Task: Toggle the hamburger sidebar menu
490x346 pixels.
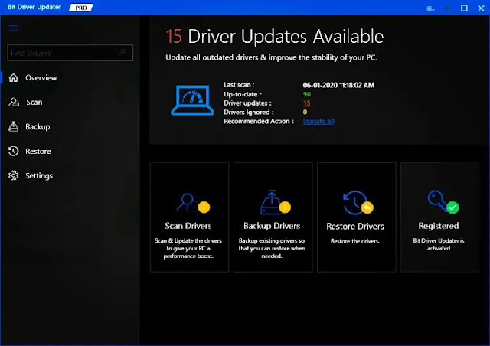Action: pos(13,28)
